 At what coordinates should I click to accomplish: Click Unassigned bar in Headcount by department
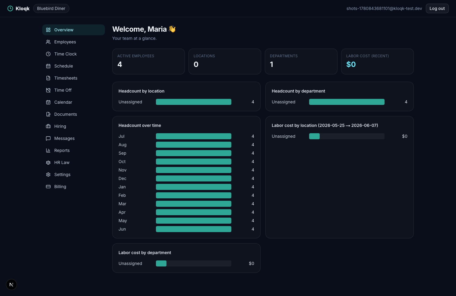pyautogui.click(x=347, y=102)
